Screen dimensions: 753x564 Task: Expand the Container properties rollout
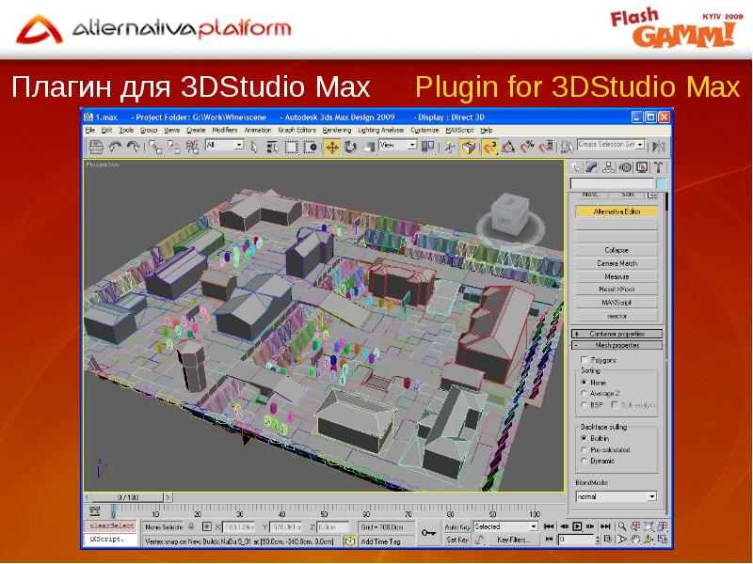pyautogui.click(x=617, y=334)
